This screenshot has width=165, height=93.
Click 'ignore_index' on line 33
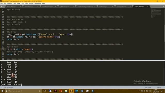pyautogui.click(x=46, y=37)
